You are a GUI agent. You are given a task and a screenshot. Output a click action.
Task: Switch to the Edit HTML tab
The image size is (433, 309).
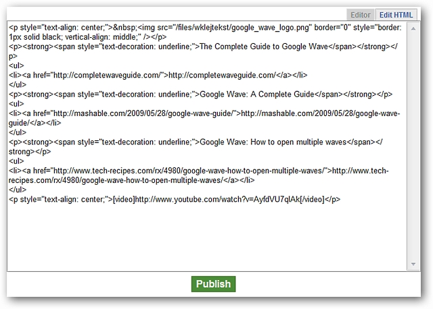pos(396,15)
